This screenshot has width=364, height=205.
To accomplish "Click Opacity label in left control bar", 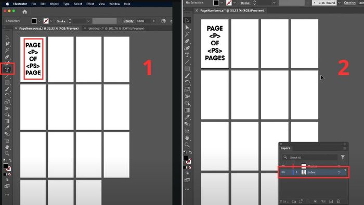I will click(128, 21).
